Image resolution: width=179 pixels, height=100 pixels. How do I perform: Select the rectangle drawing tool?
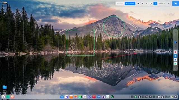coord(138,4)
